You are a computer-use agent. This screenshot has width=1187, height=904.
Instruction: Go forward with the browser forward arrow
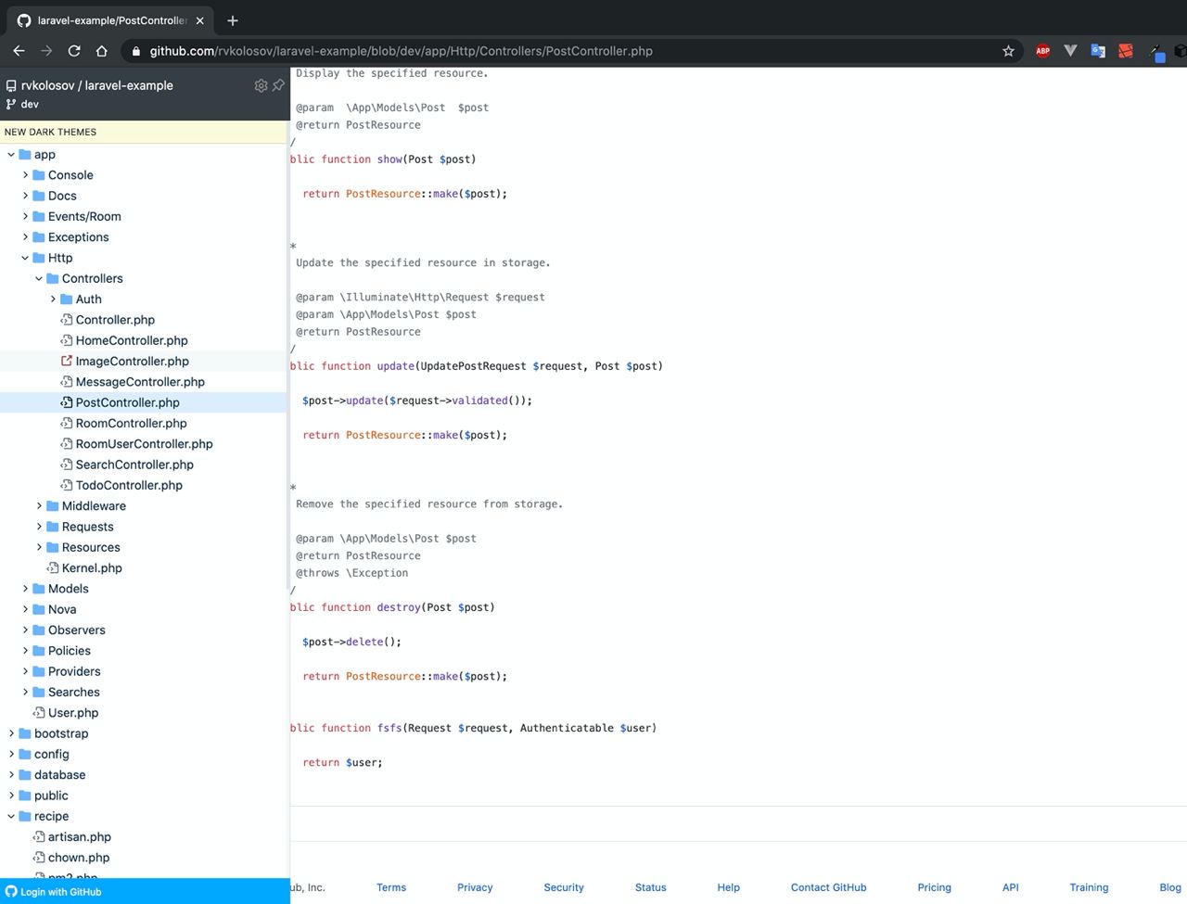(x=46, y=51)
